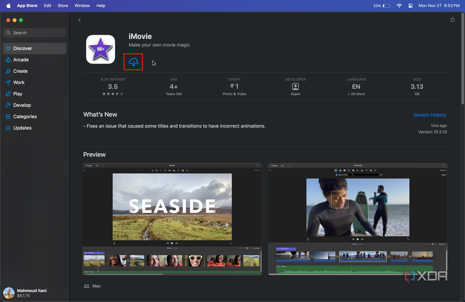Open the Categories section

click(35, 116)
